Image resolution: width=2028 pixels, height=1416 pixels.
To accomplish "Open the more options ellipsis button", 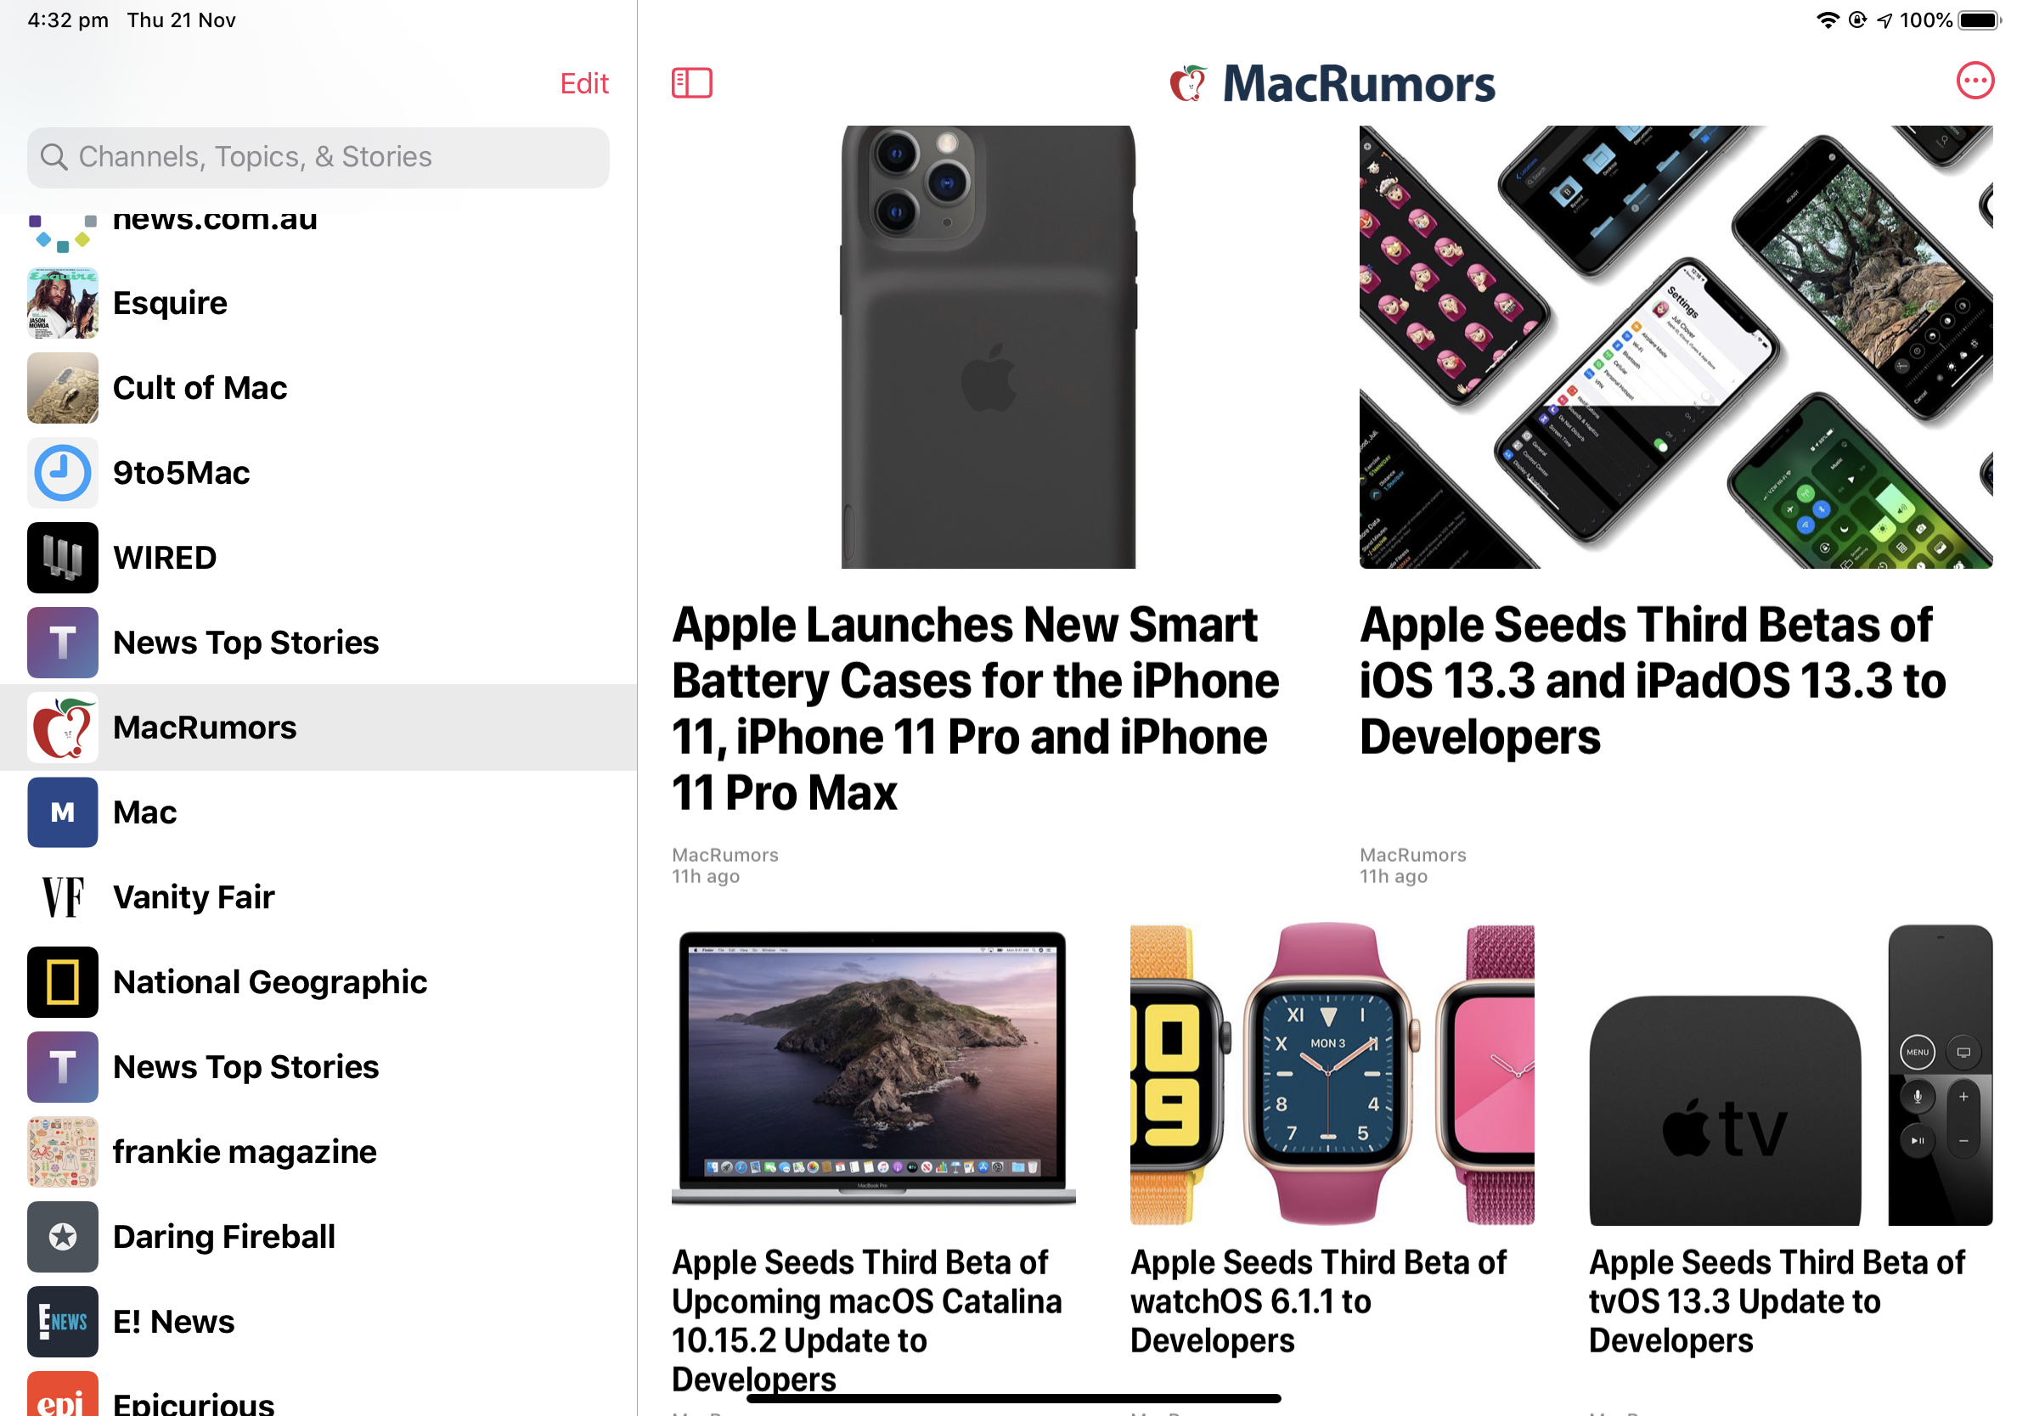I will (1974, 81).
